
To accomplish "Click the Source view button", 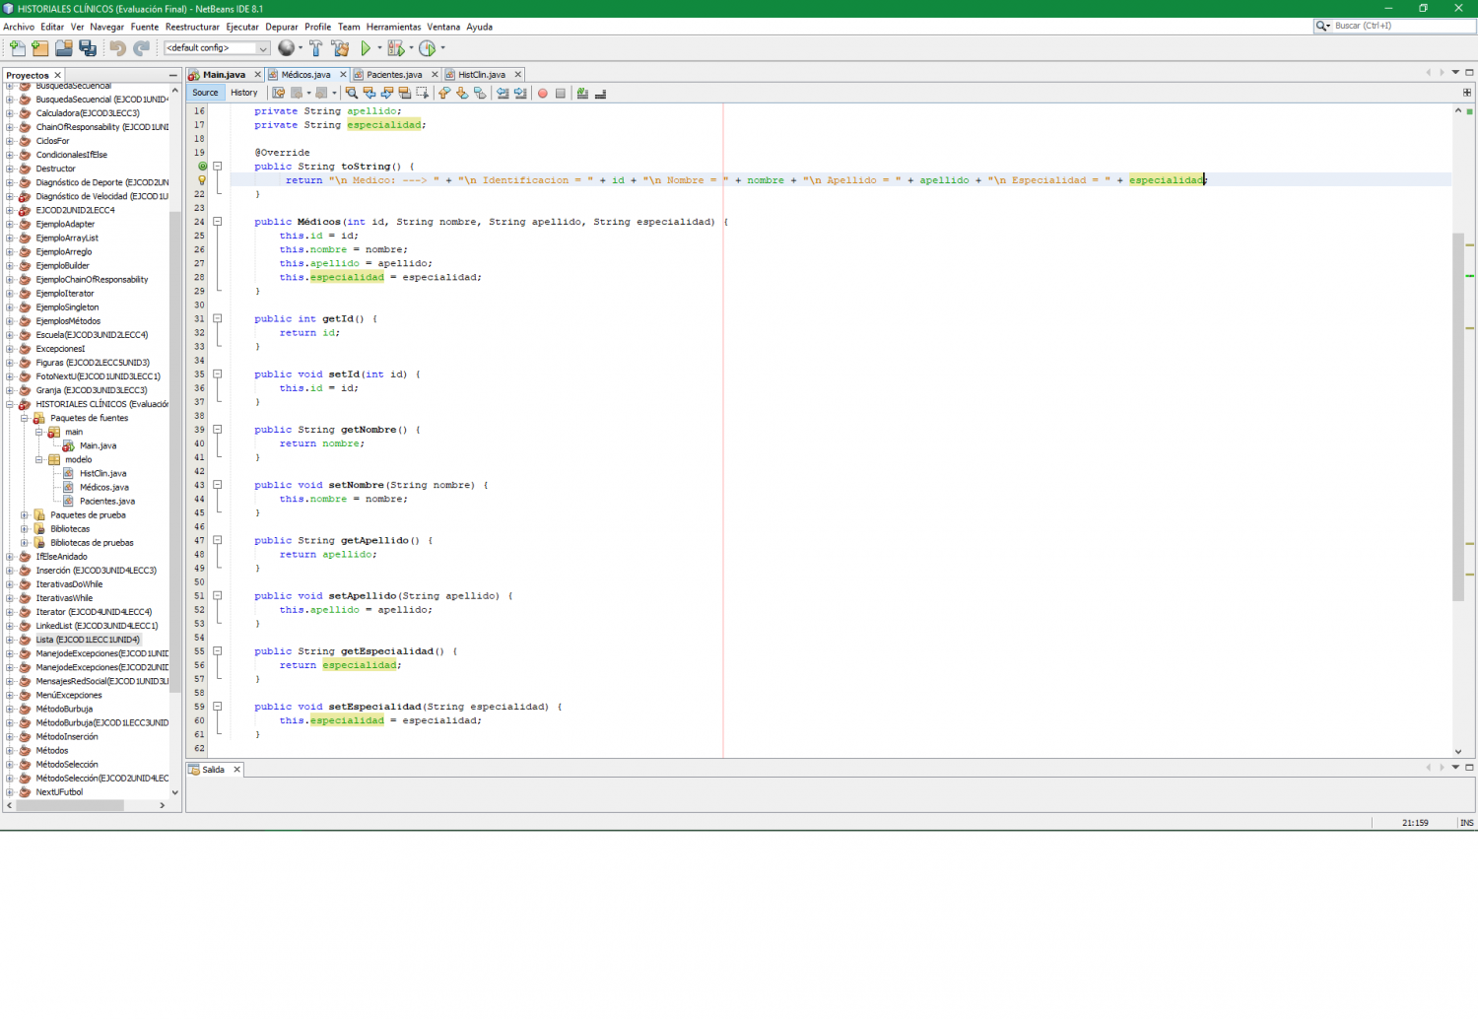I will (x=205, y=93).
